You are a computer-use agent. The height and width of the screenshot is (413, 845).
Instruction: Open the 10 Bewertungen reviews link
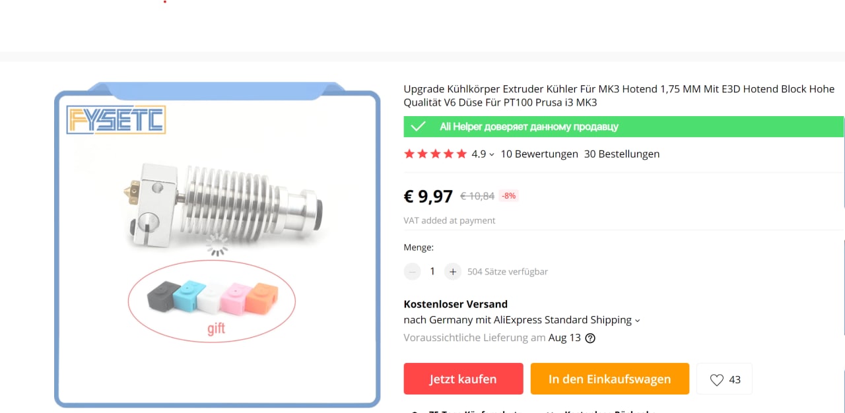(539, 154)
